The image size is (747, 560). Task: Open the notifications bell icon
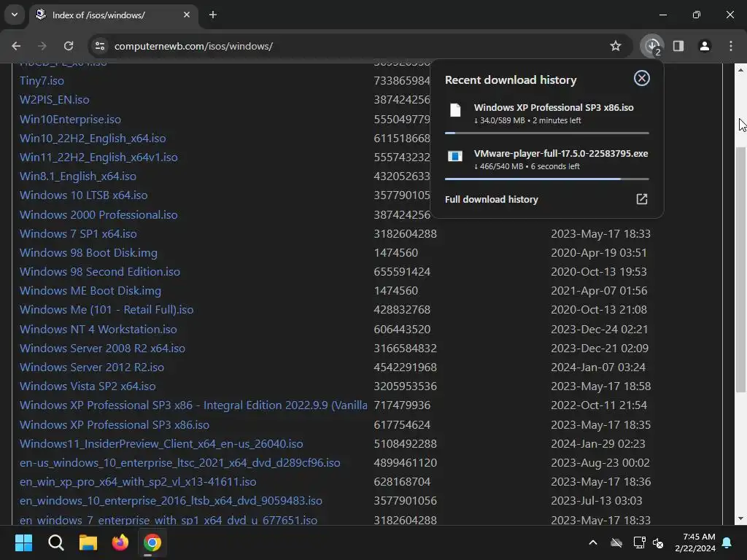(727, 542)
